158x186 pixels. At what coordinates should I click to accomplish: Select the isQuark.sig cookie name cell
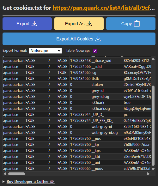[107, 109]
